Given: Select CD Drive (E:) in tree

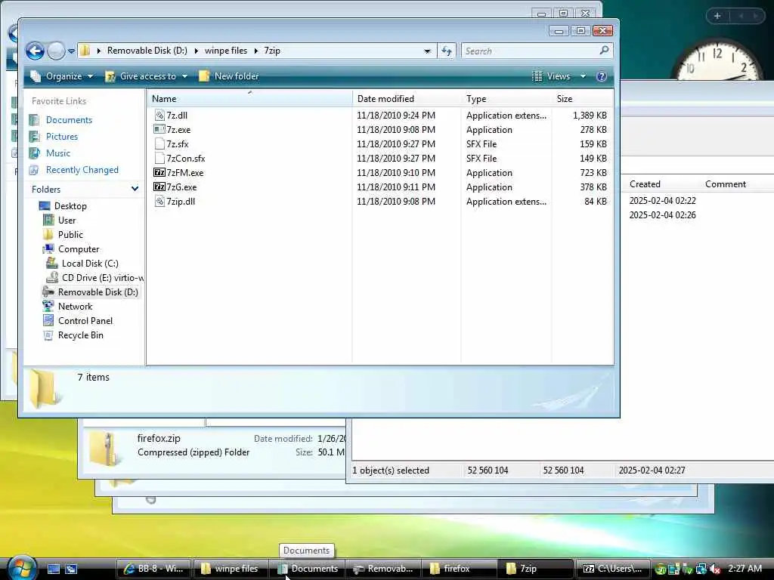Looking at the screenshot, I should tap(103, 278).
